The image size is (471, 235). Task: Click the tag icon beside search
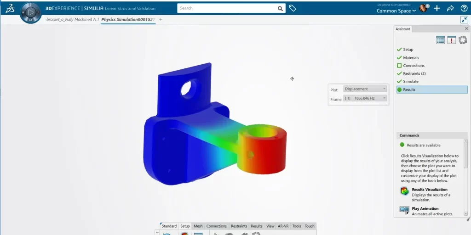pyautogui.click(x=293, y=8)
